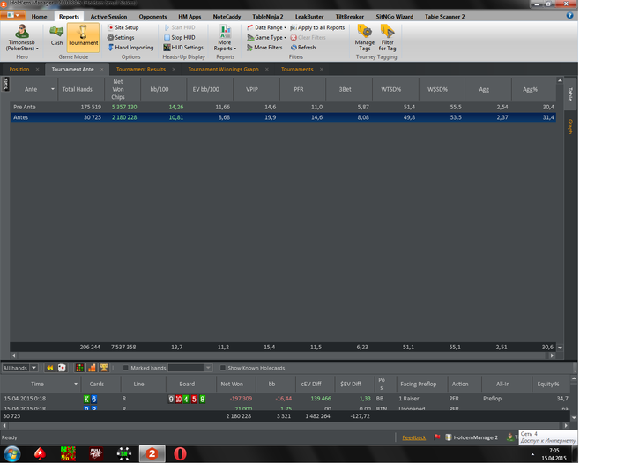Open the help question mark icon
617x471 pixels.
click(569, 16)
